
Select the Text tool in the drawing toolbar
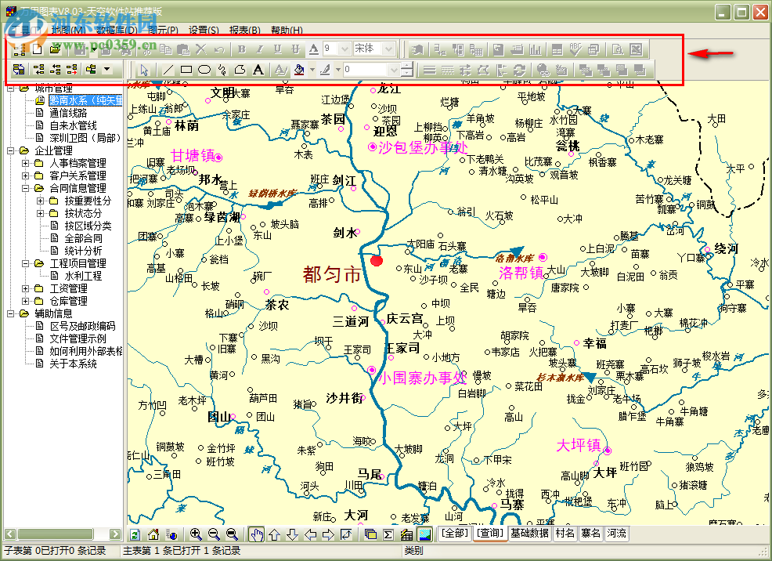pos(257,71)
